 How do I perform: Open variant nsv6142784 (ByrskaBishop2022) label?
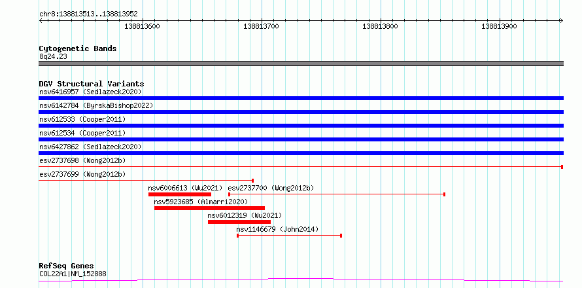point(96,105)
